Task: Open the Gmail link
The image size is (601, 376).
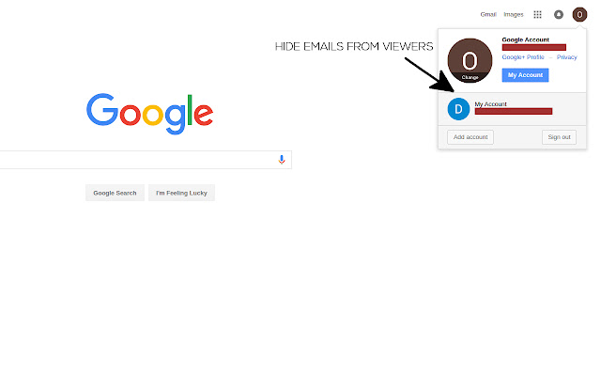Action: tap(488, 15)
